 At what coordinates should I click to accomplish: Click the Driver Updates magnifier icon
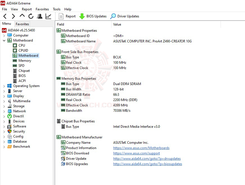(113, 16)
